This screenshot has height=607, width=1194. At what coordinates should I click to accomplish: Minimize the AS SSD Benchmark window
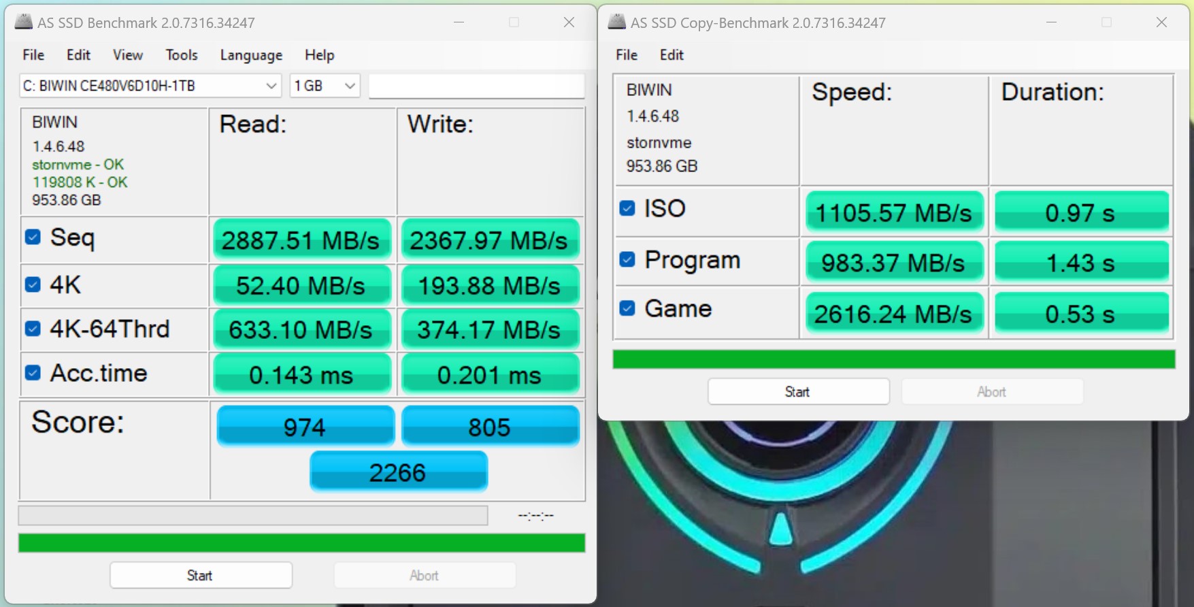[x=459, y=22]
